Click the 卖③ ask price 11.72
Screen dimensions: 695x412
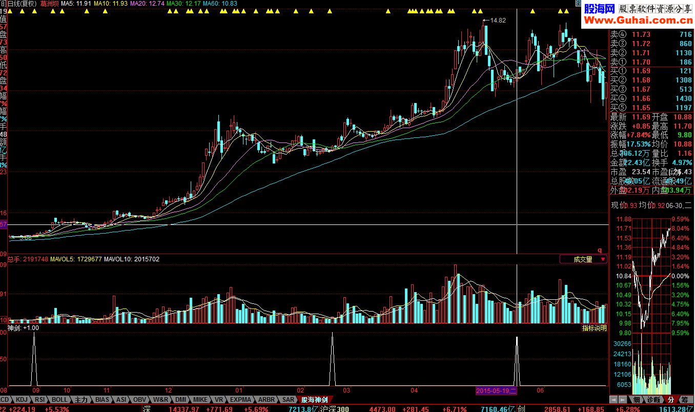point(641,44)
